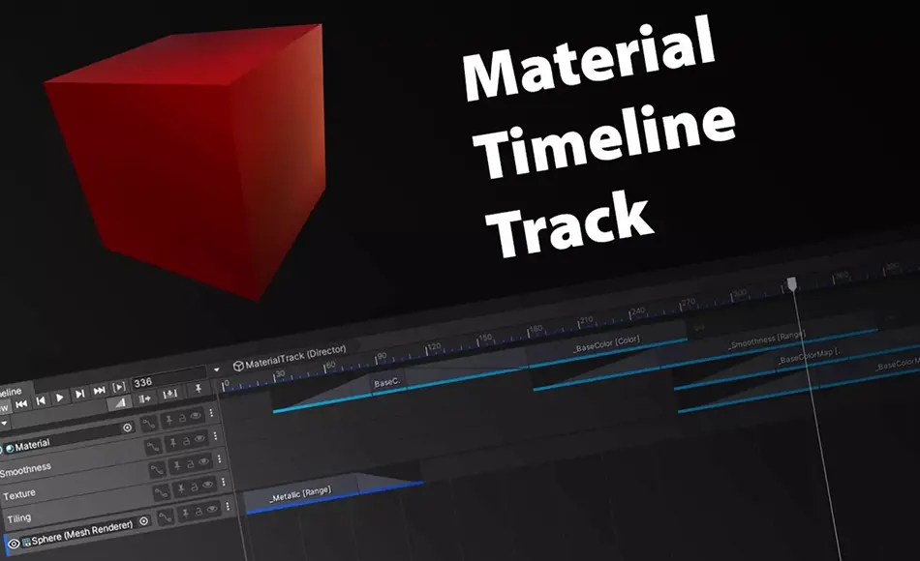Click the Mesh Renderer icon beside Sphere
This screenshot has width=920, height=561.
[x=26, y=543]
